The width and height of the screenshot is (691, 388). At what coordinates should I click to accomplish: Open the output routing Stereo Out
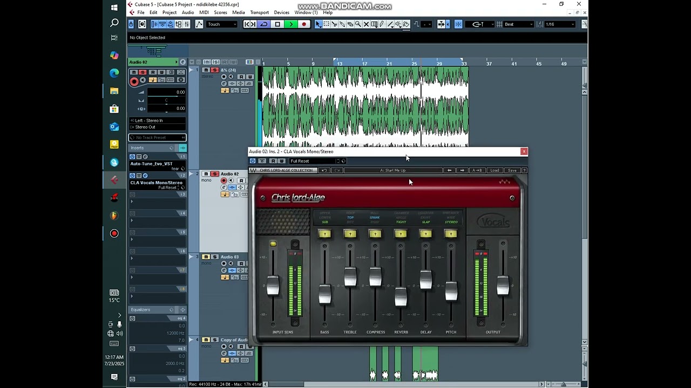(x=157, y=127)
